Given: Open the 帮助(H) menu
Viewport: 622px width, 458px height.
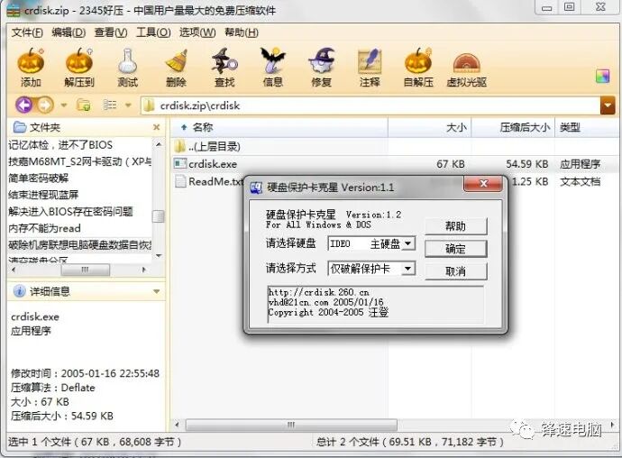Looking at the screenshot, I should click(x=242, y=32).
